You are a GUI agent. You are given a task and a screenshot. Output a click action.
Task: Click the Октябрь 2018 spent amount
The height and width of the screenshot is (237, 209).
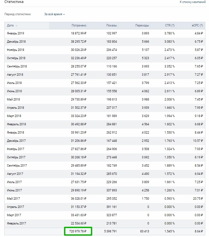[x=79, y=58]
